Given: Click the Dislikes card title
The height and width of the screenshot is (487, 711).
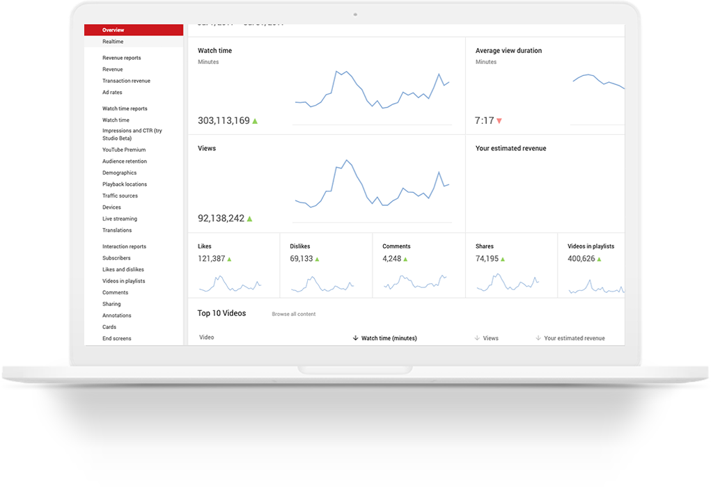Looking at the screenshot, I should (300, 246).
